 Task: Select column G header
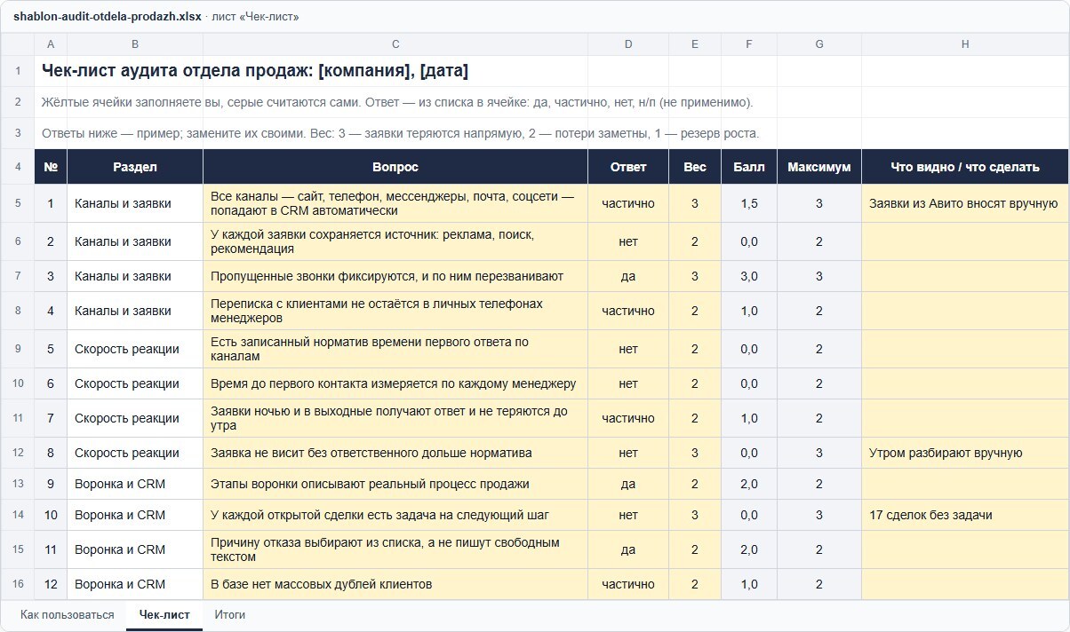pyautogui.click(x=819, y=44)
